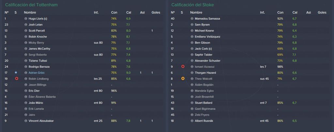Click red injury icon beside Ismael Azzaoui
This screenshot has width=334, height=132.
click(183, 67)
